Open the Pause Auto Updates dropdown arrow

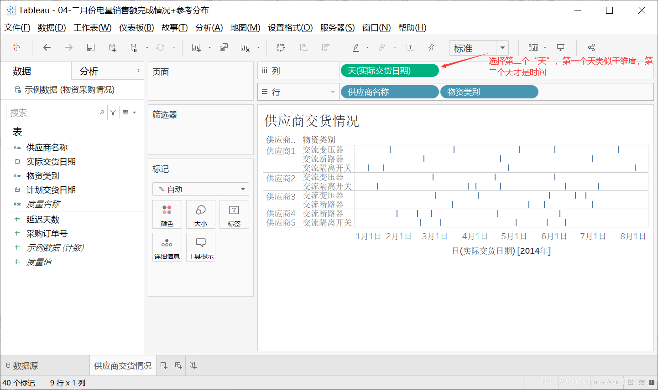(x=147, y=47)
